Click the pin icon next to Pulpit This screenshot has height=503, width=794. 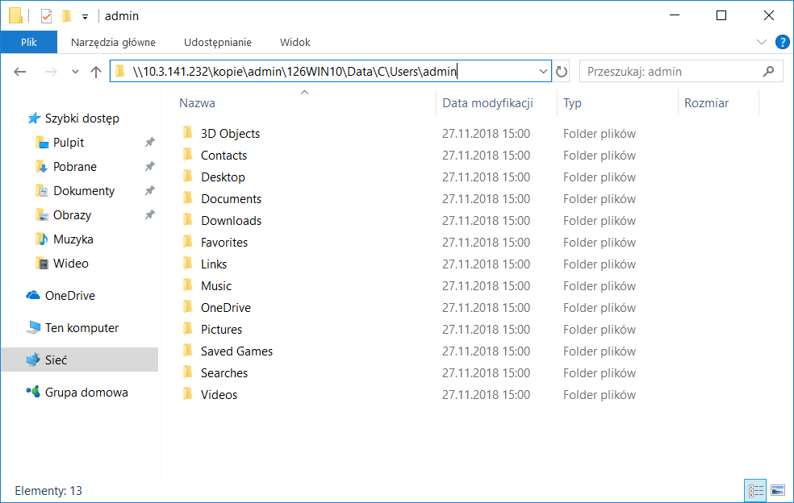149,142
